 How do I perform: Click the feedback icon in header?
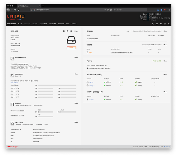pos(157,24)
